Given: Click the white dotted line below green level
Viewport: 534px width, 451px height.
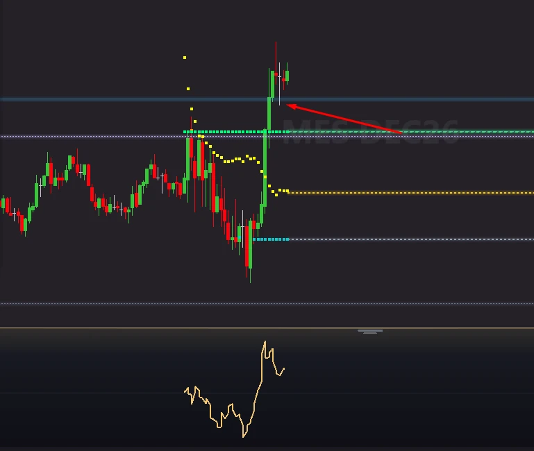Looking at the screenshot, I should click(267, 137).
